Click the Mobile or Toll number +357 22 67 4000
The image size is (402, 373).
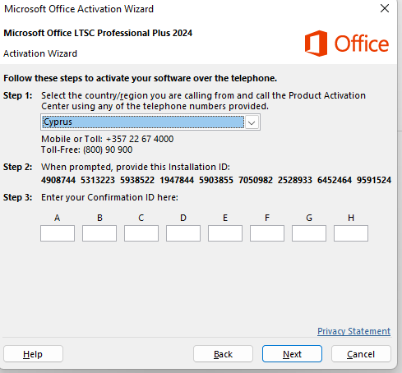pos(140,139)
